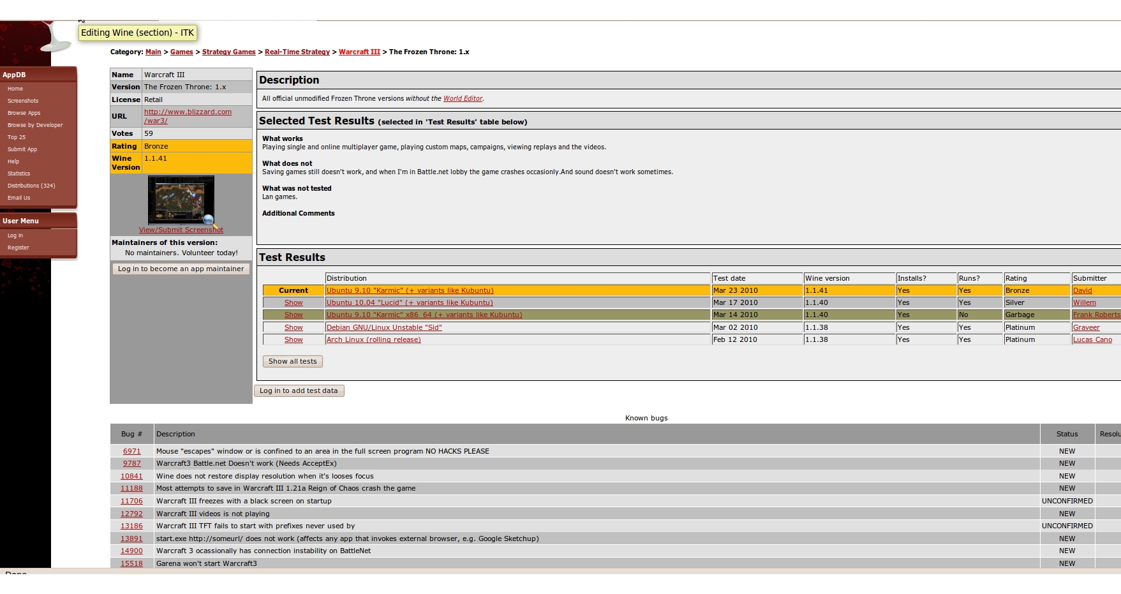Open the Warcraft III screenshot thumbnail

(x=181, y=200)
